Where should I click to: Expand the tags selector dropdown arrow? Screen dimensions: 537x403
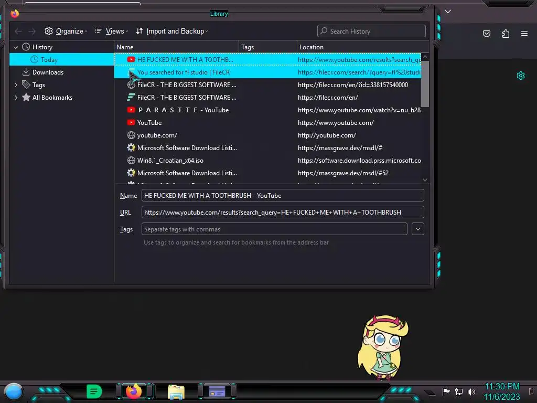[418, 229]
